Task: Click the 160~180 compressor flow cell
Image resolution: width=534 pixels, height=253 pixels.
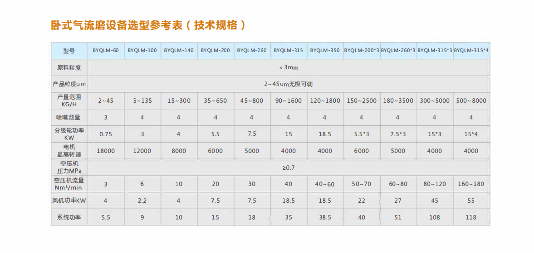Action: click(x=471, y=184)
